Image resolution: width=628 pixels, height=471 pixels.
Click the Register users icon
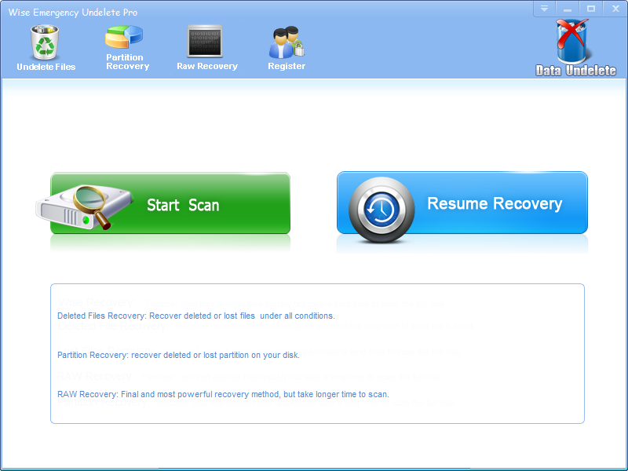pyautogui.click(x=286, y=42)
